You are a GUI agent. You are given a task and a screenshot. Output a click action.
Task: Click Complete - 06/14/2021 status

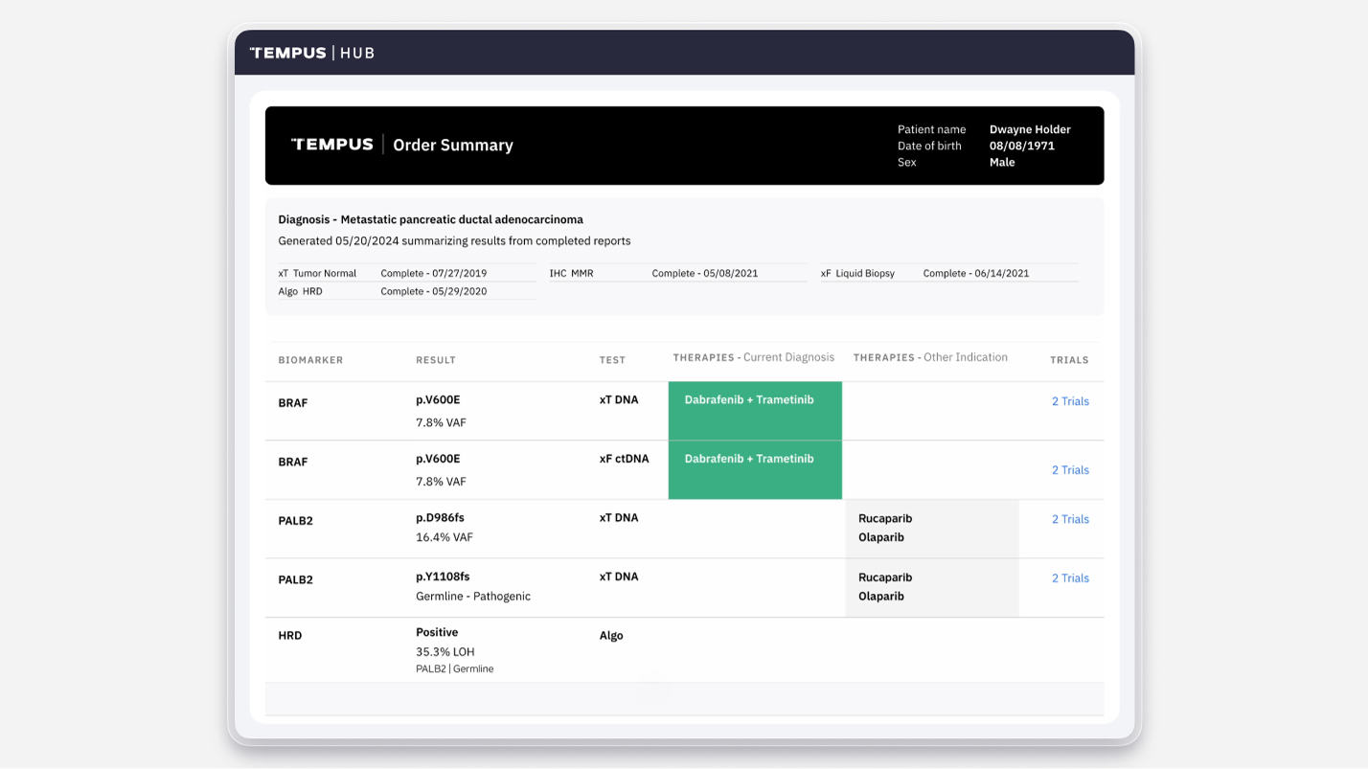[976, 273]
